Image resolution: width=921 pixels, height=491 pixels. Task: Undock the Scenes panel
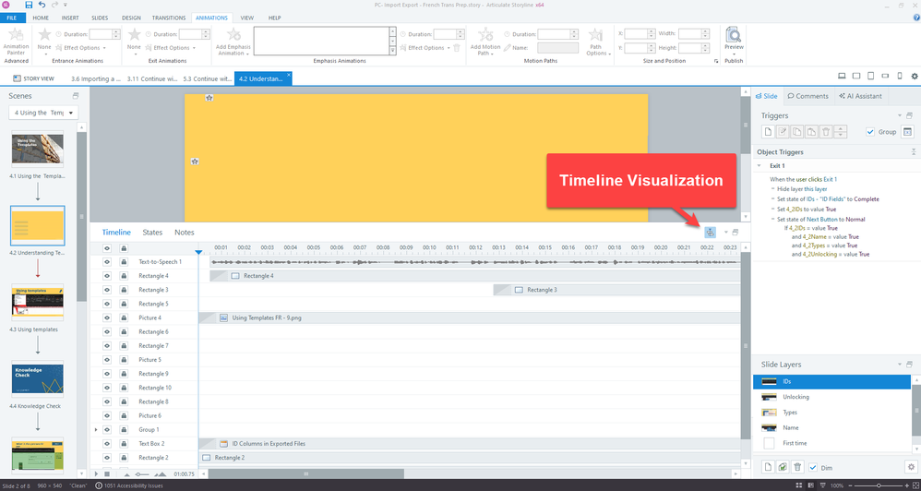tap(75, 96)
